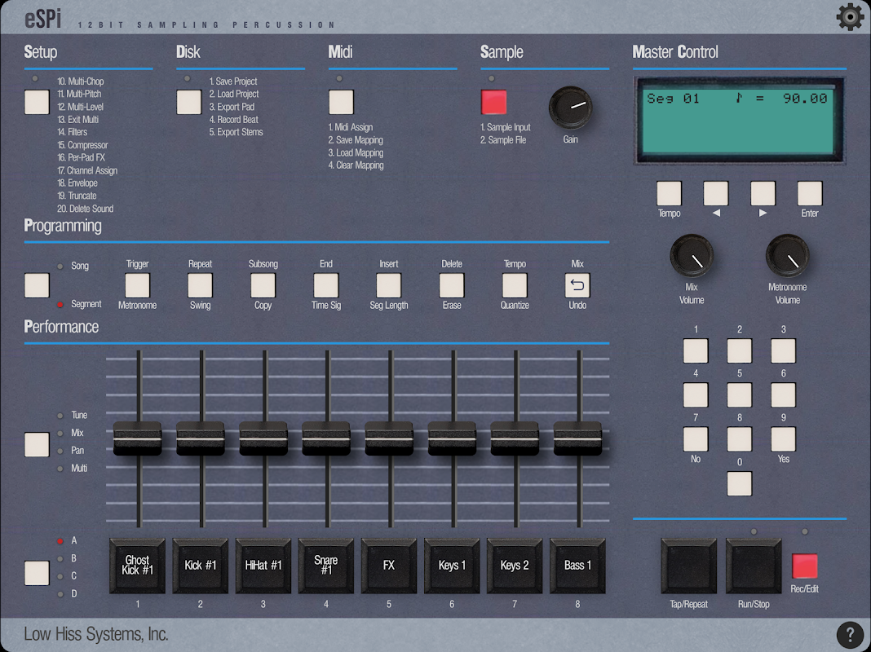Cycle the Tune/Mix/Pan/Multi fader mode button
This screenshot has width=871, height=652.
coord(37,444)
